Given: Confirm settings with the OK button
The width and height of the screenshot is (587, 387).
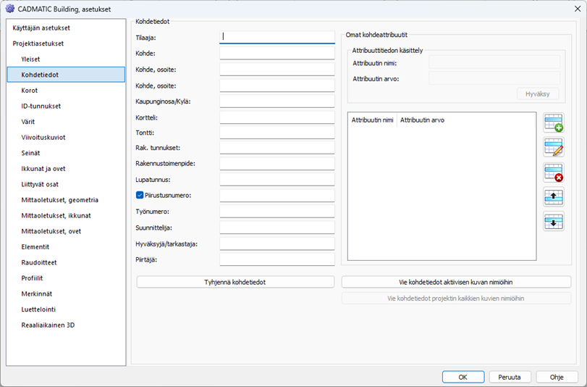Looking at the screenshot, I should coord(463,377).
